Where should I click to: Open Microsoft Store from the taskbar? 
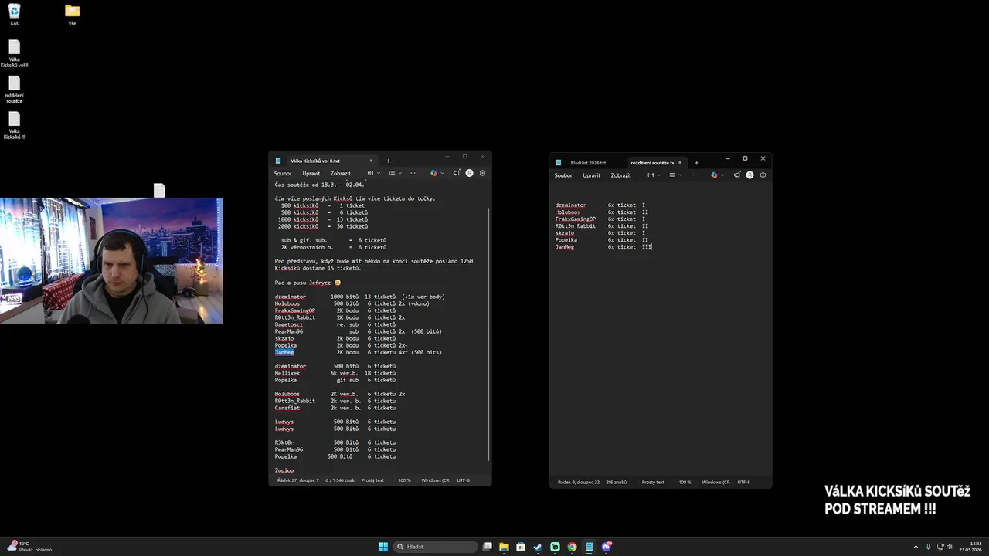click(521, 547)
